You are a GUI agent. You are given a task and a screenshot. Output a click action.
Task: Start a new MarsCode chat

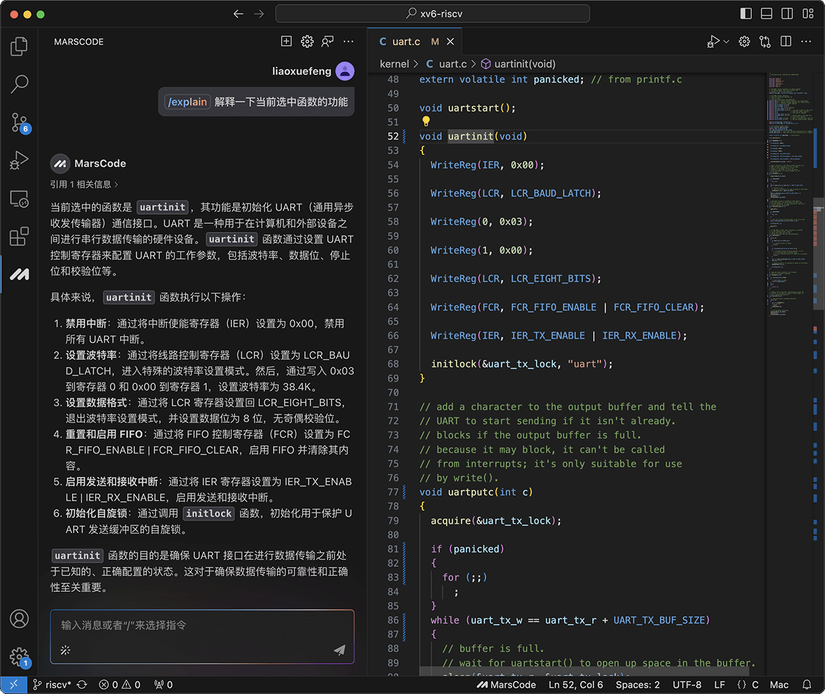(x=287, y=41)
